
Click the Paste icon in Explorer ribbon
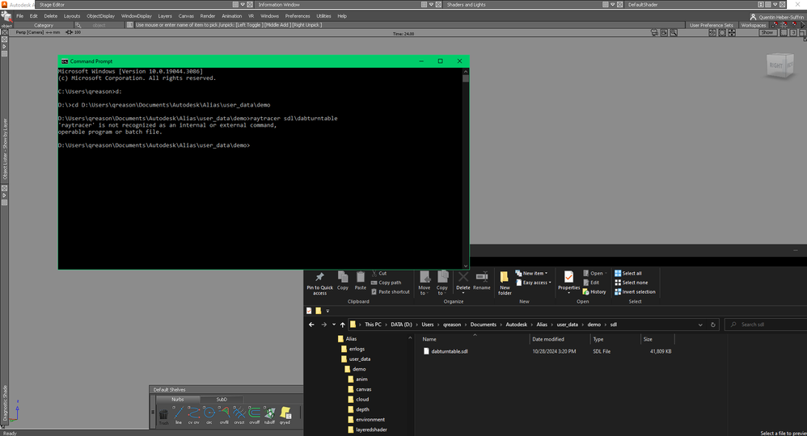(x=361, y=281)
